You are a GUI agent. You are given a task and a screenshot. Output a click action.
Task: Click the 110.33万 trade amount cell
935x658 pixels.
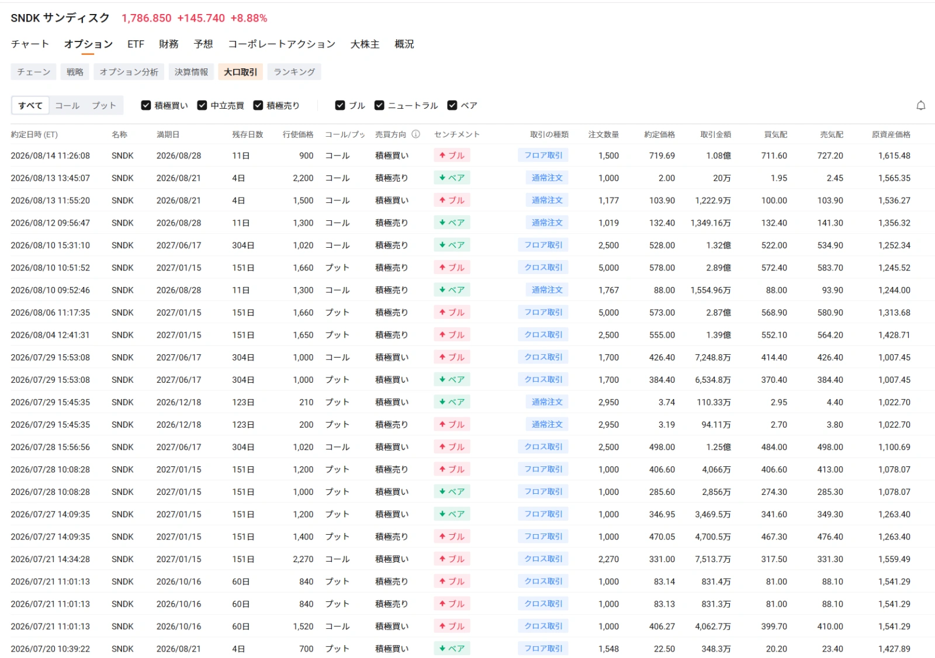(x=714, y=402)
